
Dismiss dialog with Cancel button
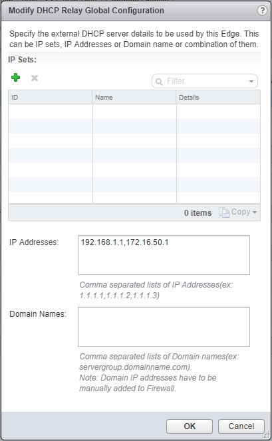(241, 426)
